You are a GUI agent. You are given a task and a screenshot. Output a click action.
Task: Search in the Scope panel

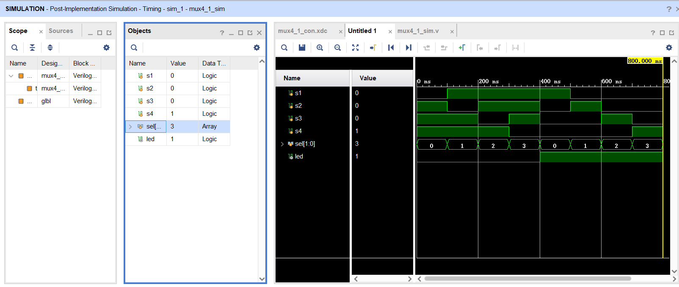click(x=14, y=48)
